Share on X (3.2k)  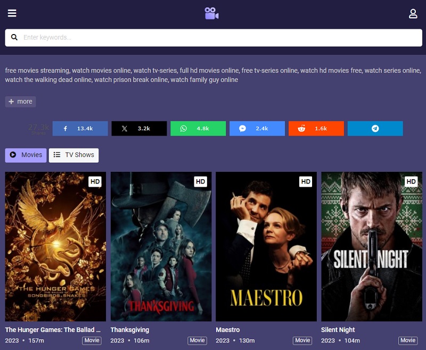tap(139, 129)
